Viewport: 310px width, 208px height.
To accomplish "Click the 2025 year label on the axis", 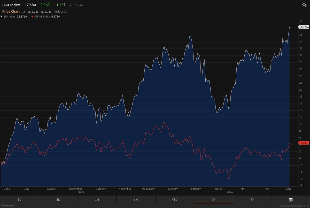I will click(x=81, y=192).
